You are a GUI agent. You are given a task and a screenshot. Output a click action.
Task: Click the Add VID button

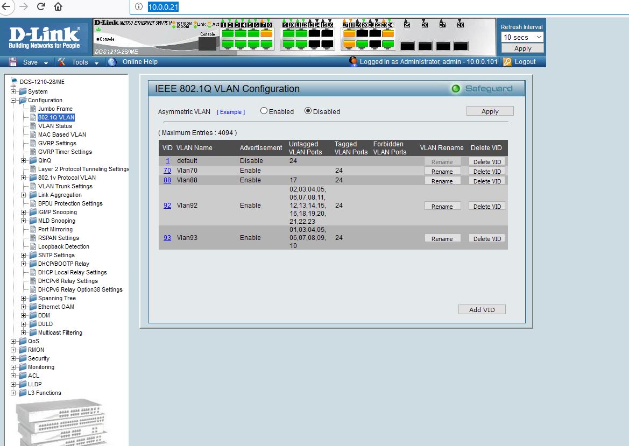pyautogui.click(x=482, y=309)
